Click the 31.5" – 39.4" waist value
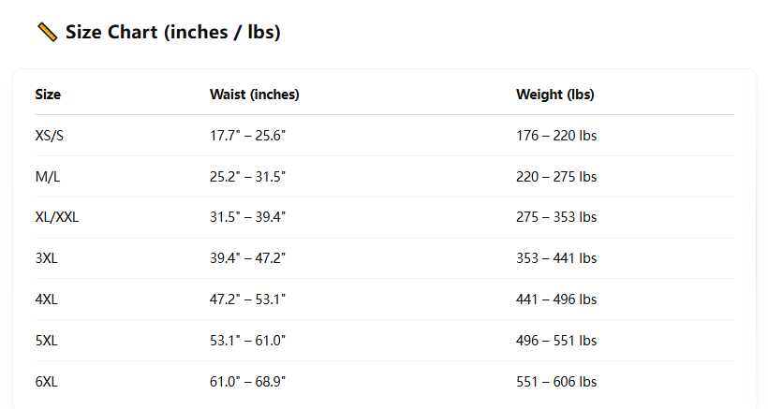Image resolution: width=768 pixels, height=409 pixels. [247, 217]
